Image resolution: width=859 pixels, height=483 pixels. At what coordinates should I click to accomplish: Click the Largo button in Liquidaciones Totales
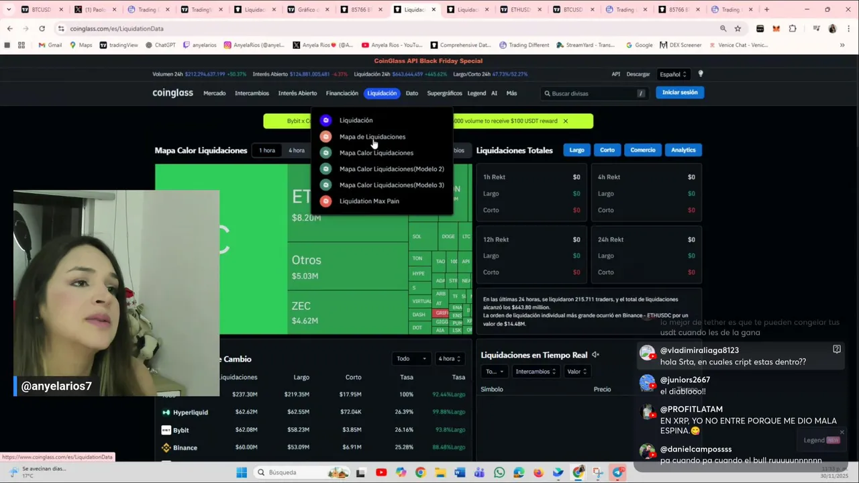click(577, 150)
